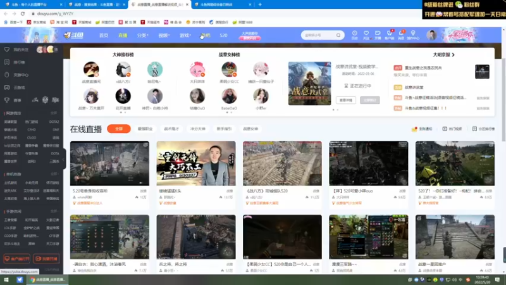Click the start-streaming camera icon in header
The width and height of the screenshot is (506, 285).
coord(378,35)
